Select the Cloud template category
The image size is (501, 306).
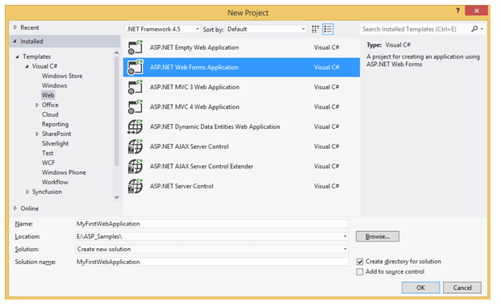[50, 114]
